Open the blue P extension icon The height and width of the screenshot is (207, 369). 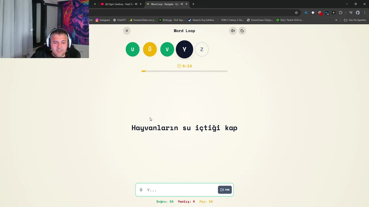click(327, 13)
